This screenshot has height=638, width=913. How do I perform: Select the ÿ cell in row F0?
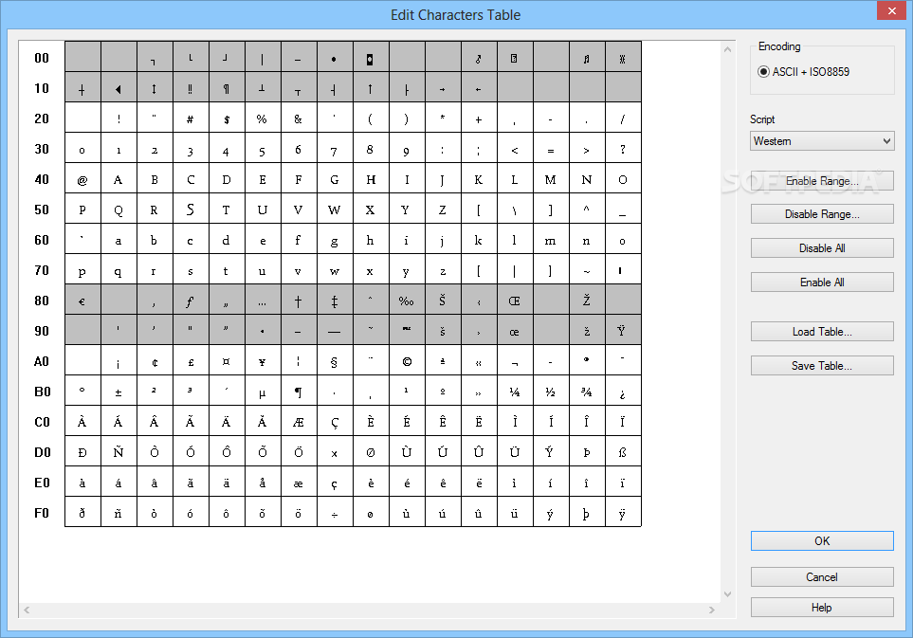tap(623, 513)
